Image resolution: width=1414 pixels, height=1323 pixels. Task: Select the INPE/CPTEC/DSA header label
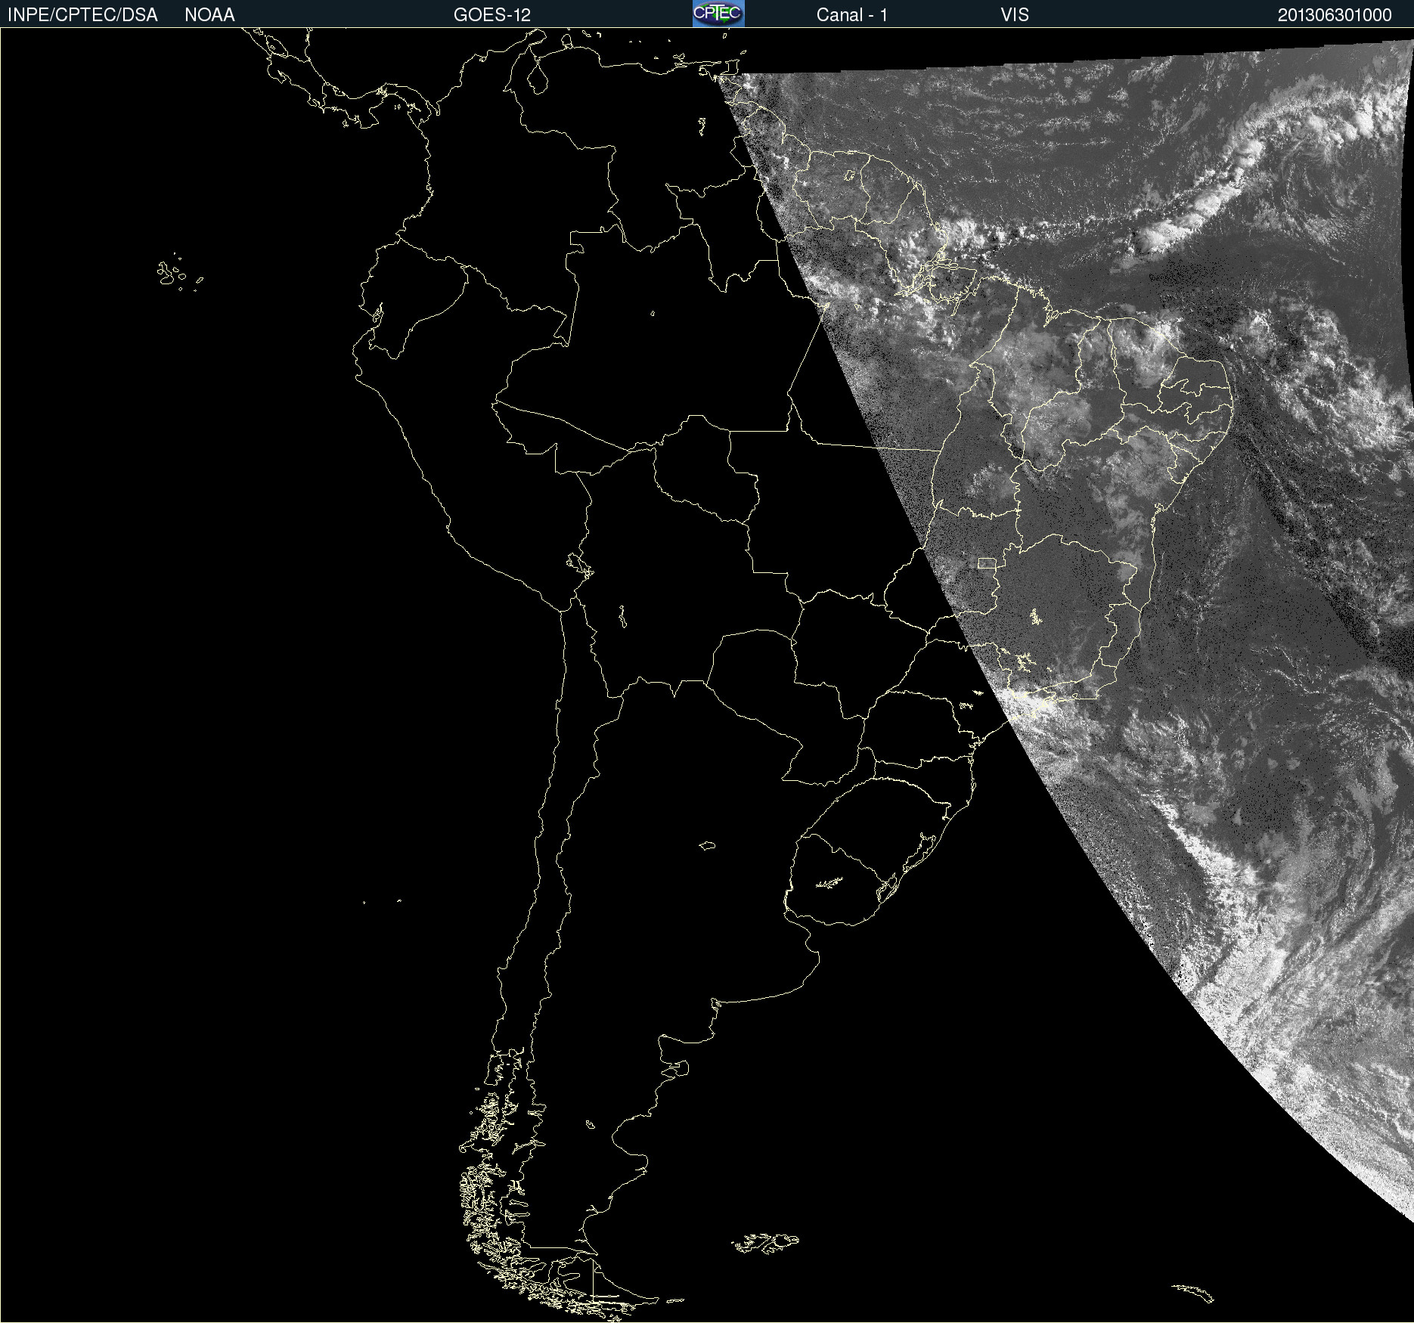82,15
